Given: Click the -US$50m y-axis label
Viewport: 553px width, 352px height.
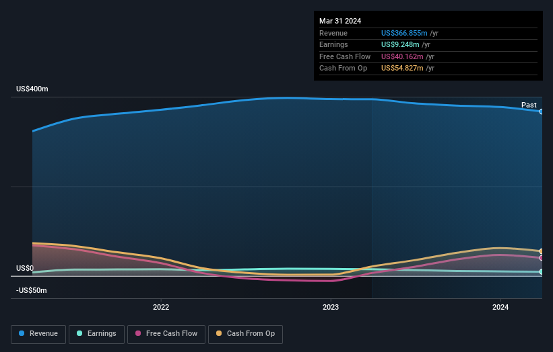Looking at the screenshot, I should pyautogui.click(x=32, y=290).
